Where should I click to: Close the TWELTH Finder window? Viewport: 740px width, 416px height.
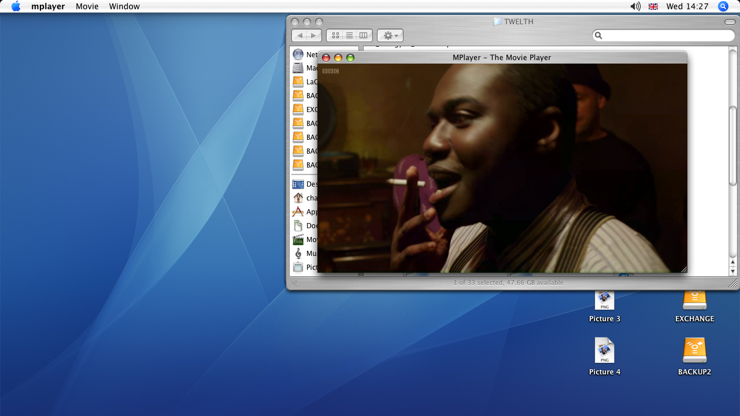(295, 22)
